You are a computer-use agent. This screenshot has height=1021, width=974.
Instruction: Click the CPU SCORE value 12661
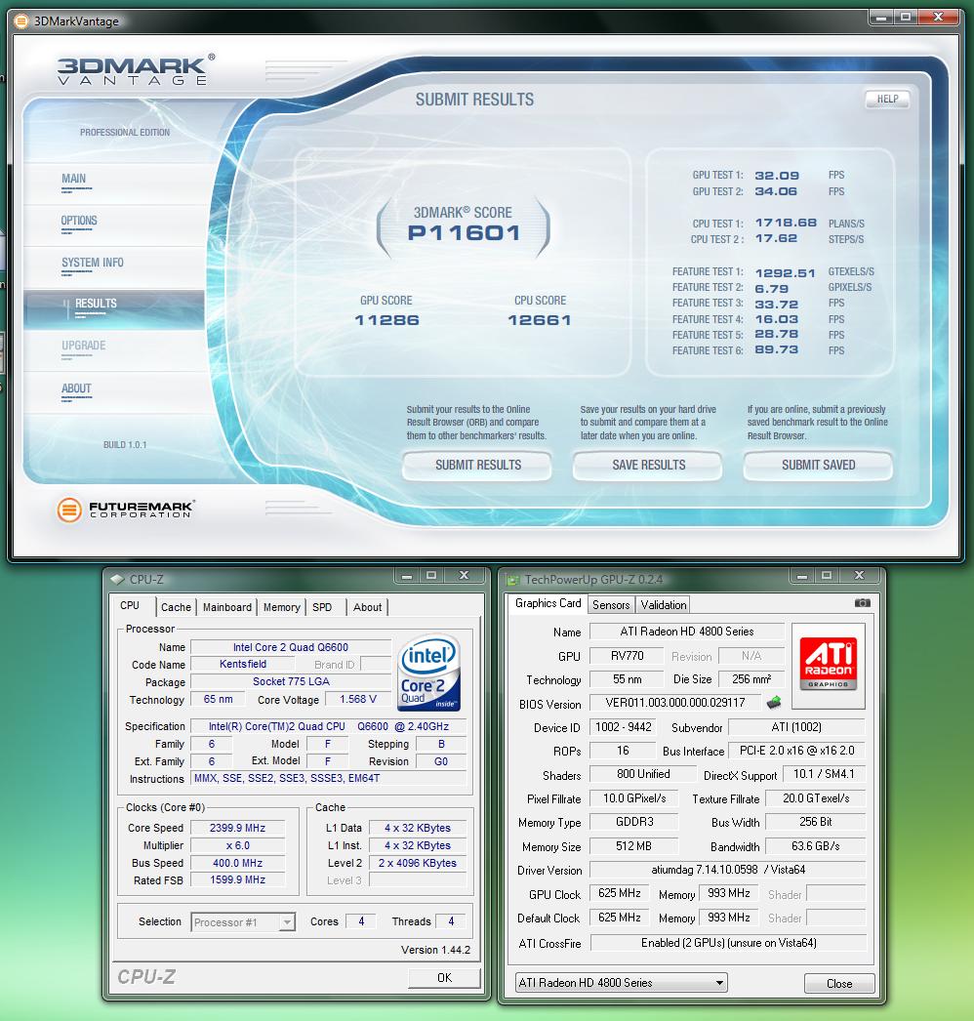(x=540, y=320)
